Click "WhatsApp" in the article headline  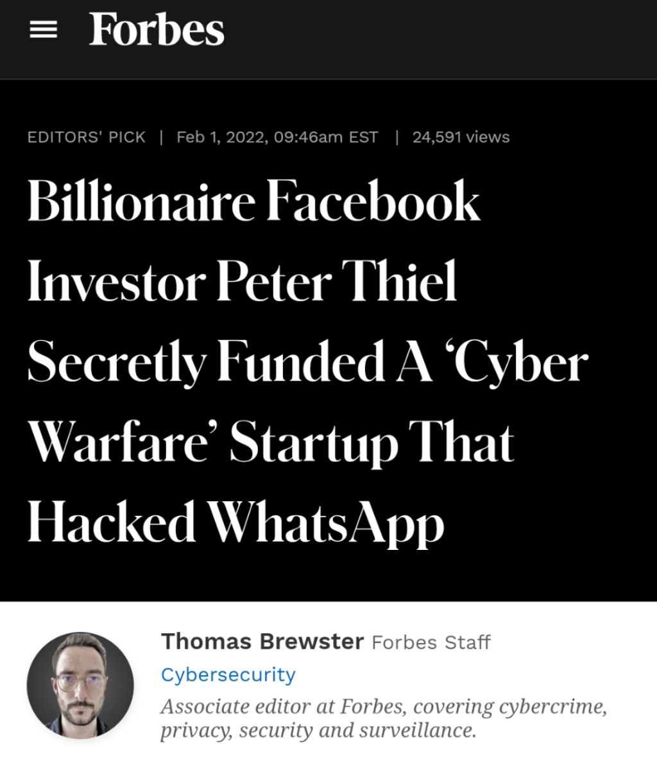coord(327,521)
